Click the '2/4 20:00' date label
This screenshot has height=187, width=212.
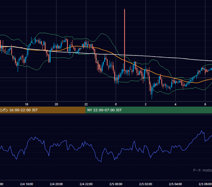[x=56, y=184]
